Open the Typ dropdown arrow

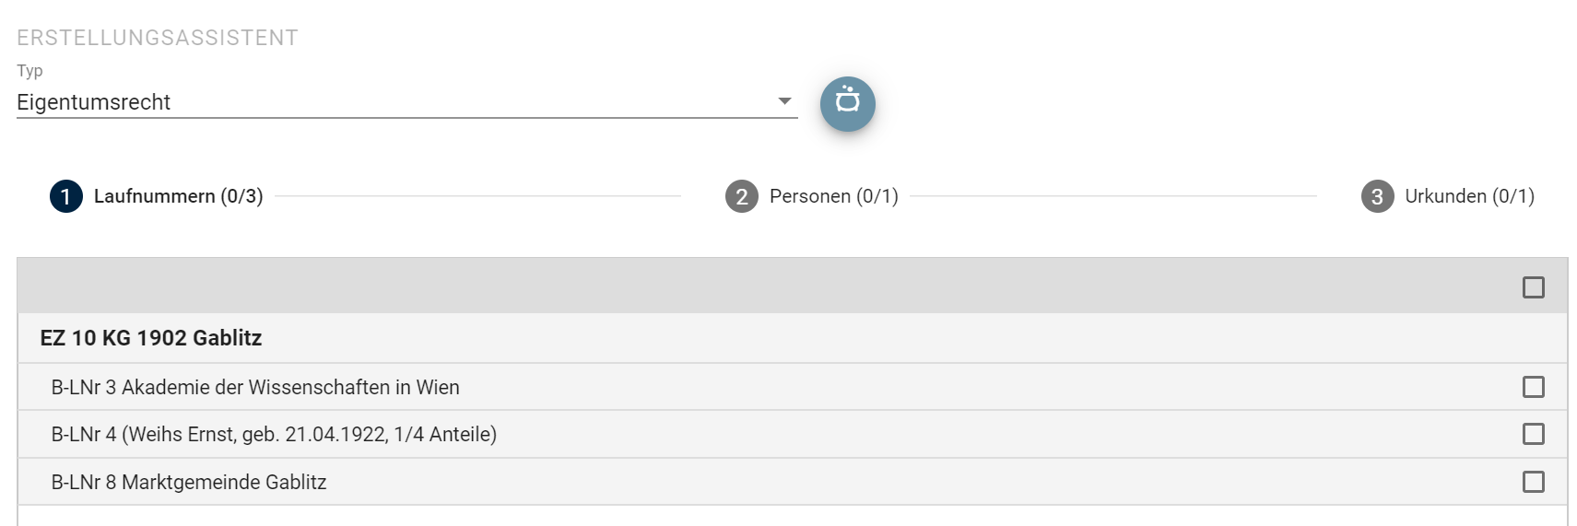click(x=784, y=101)
